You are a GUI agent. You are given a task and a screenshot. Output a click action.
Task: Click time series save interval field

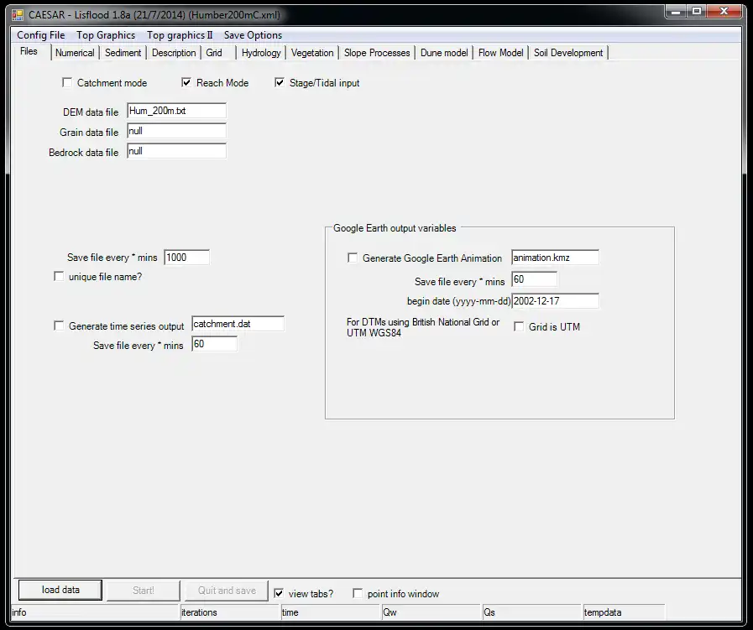click(214, 344)
